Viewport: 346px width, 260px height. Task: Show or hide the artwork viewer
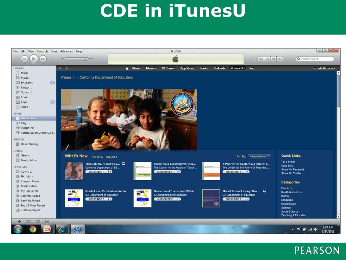[x=47, y=221]
